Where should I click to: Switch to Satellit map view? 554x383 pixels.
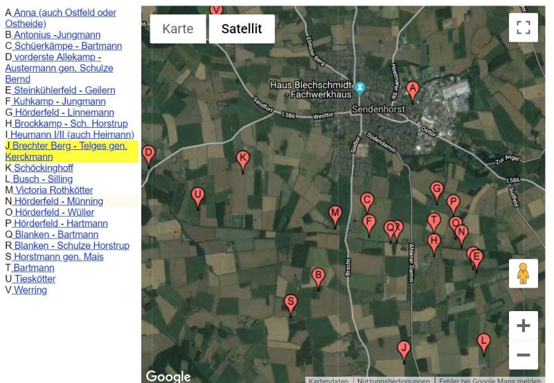coord(242,28)
